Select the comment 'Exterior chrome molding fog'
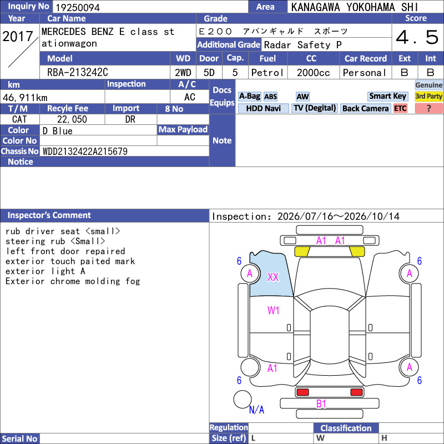Screen dimensions: 444x444 pyautogui.click(x=73, y=281)
